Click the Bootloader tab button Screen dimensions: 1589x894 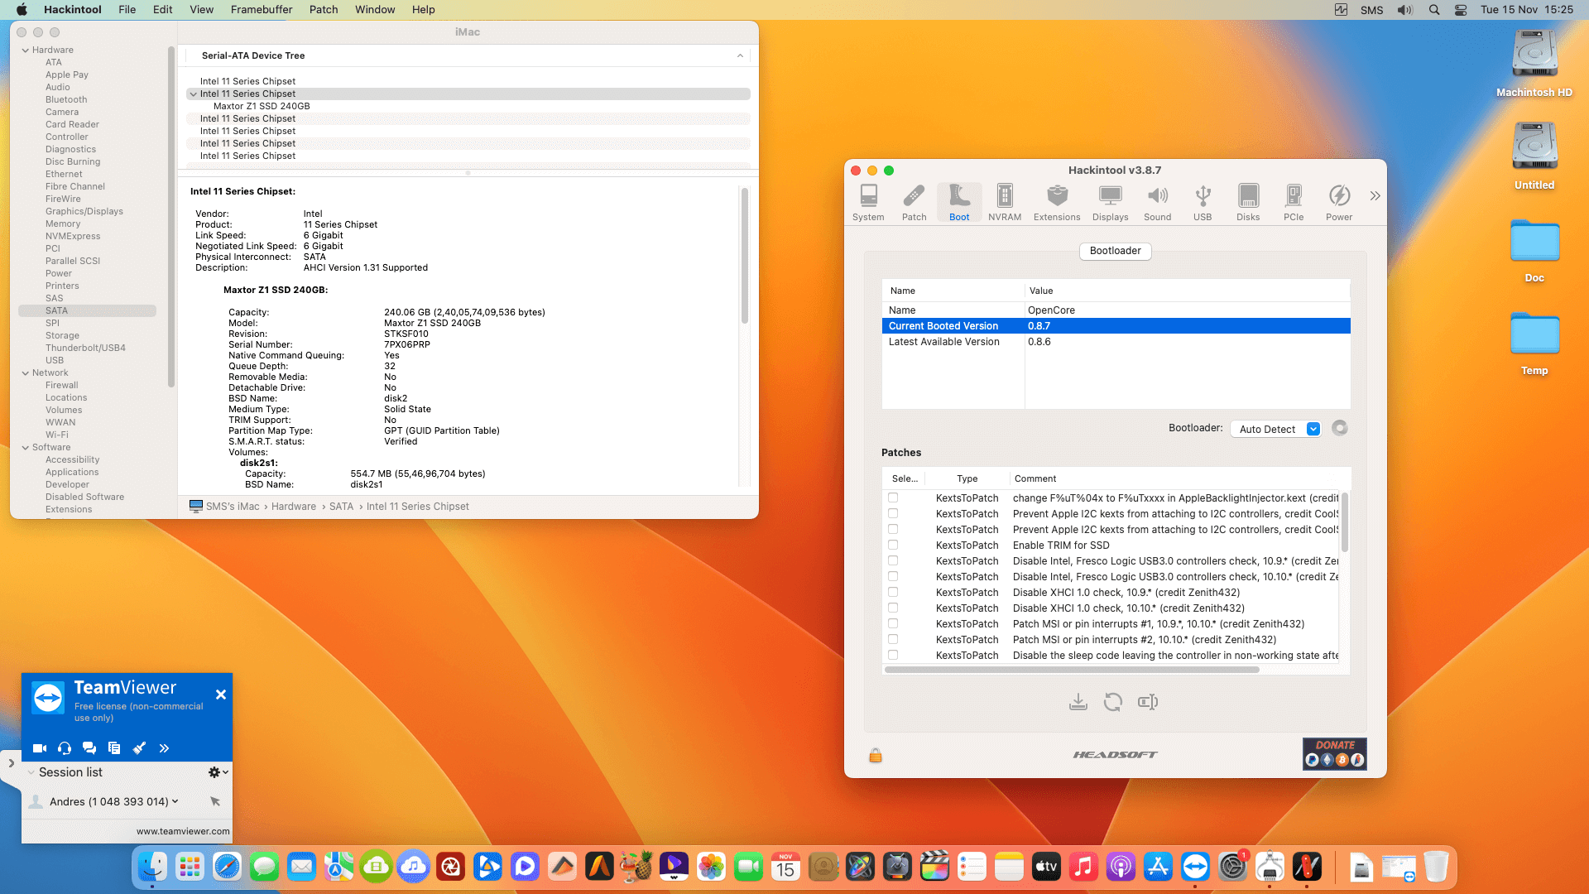(1115, 251)
